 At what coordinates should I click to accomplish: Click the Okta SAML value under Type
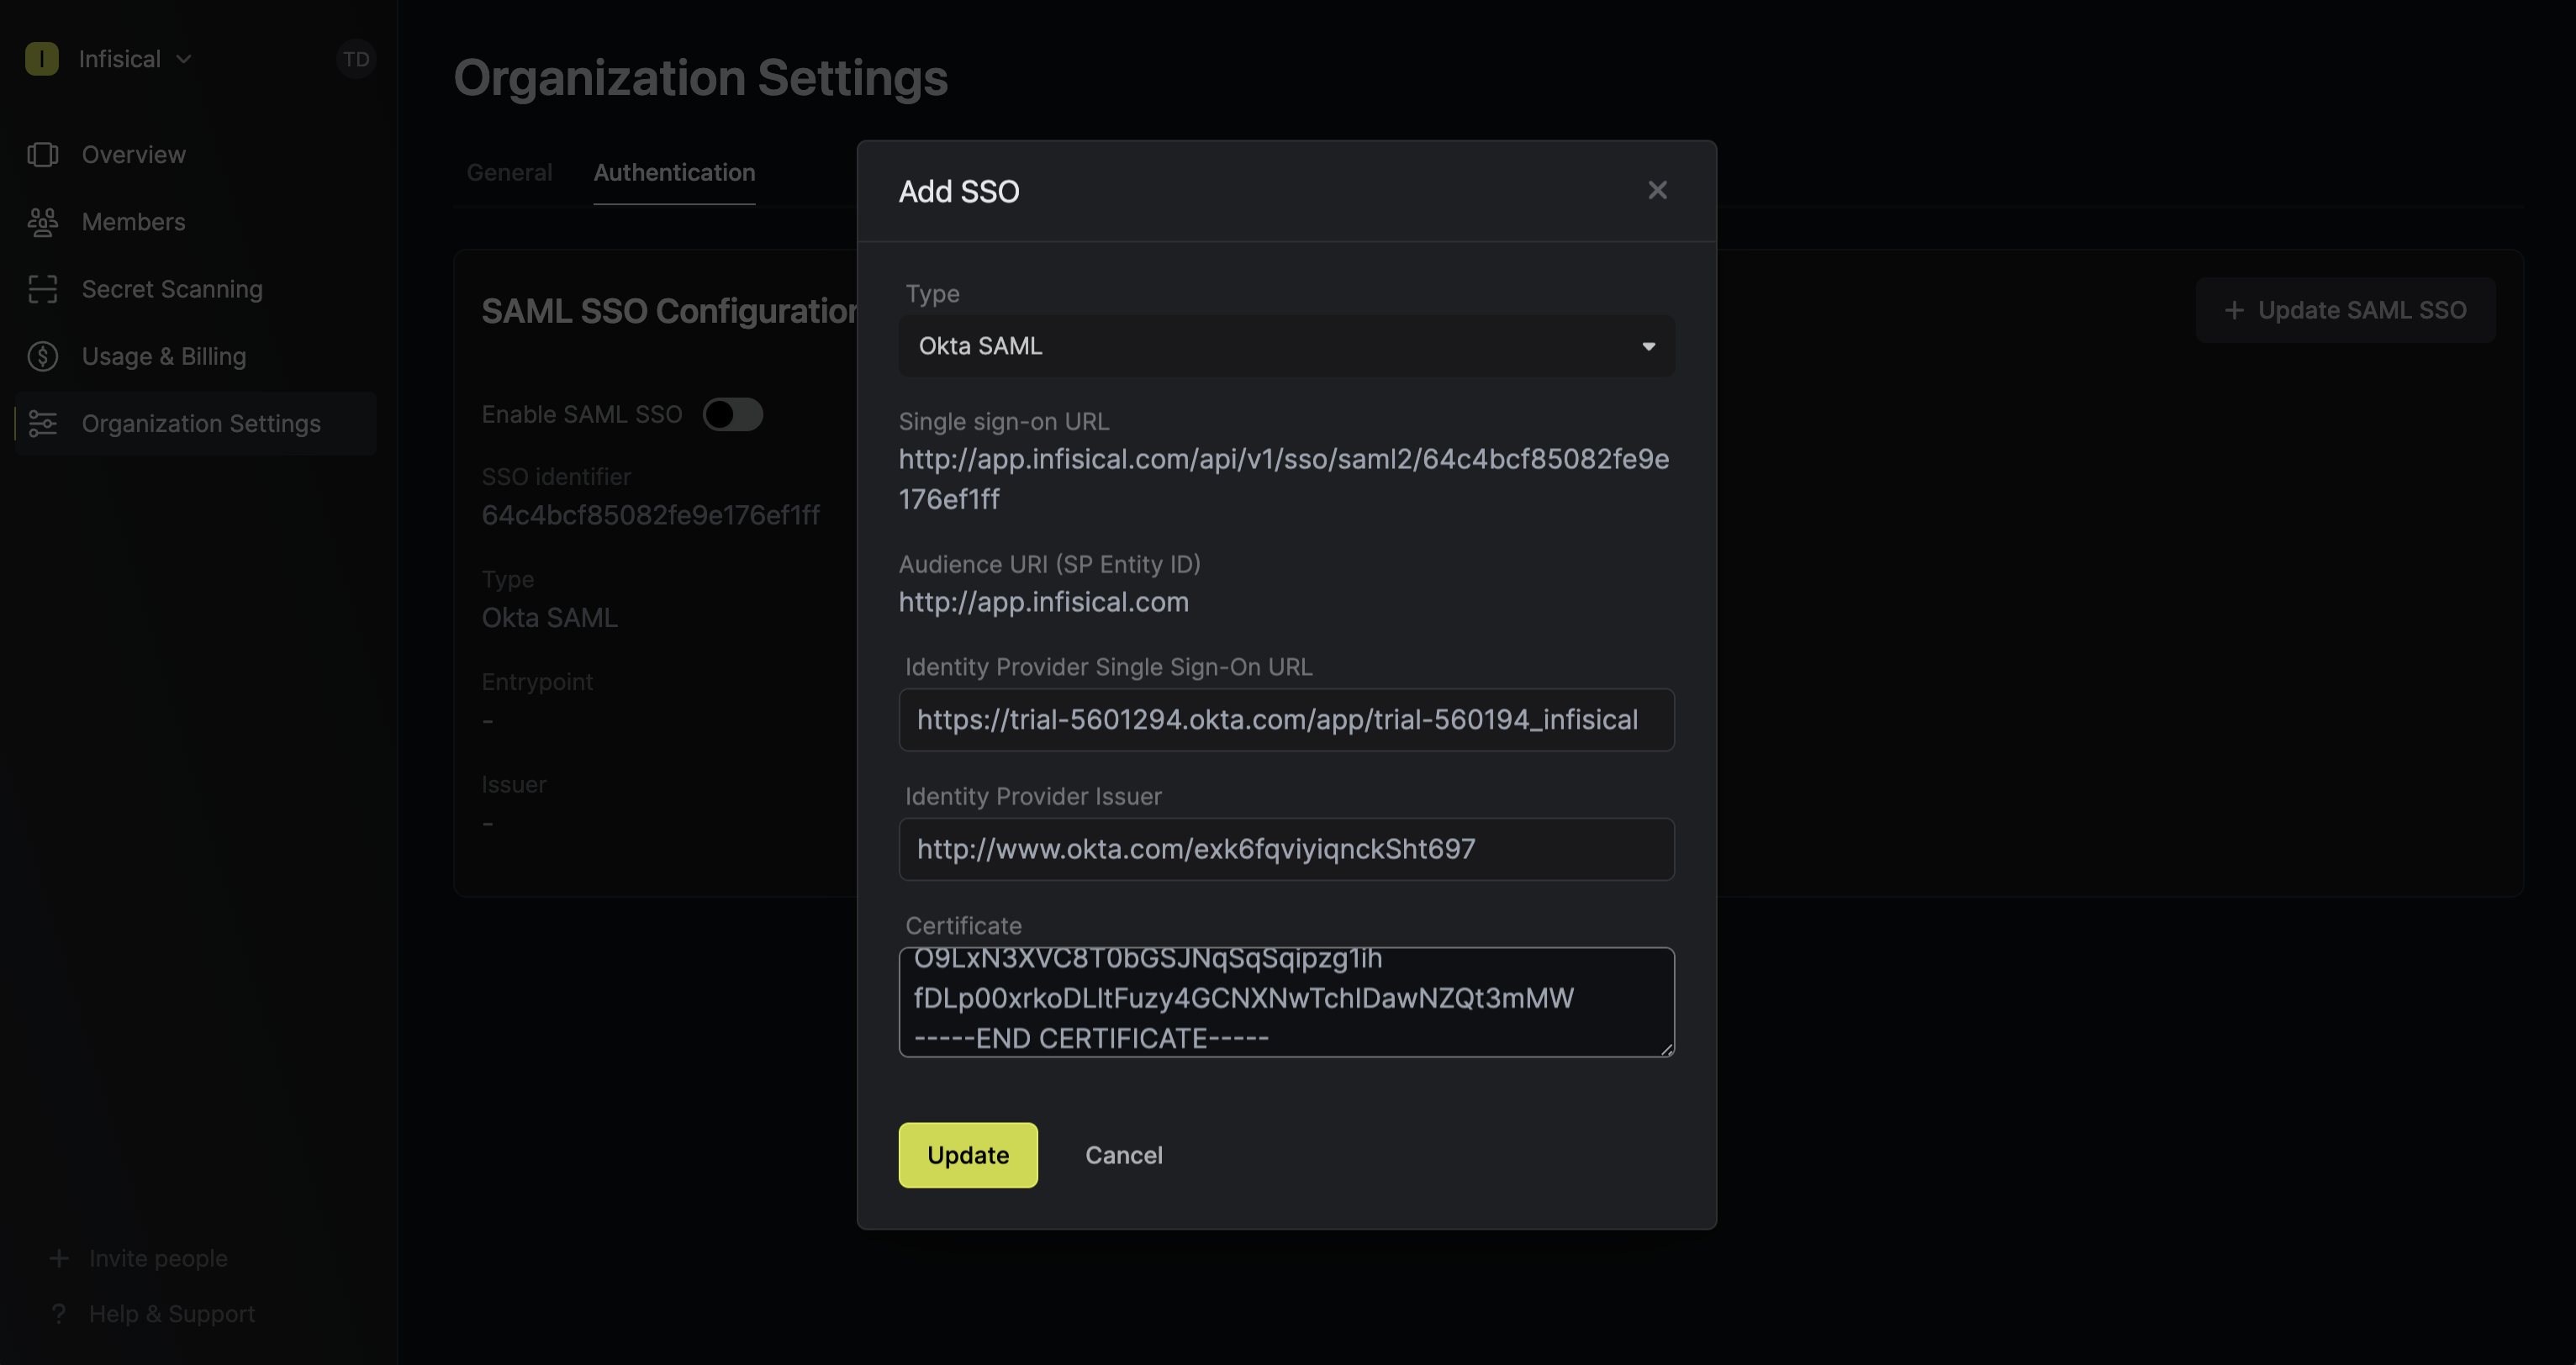click(549, 618)
